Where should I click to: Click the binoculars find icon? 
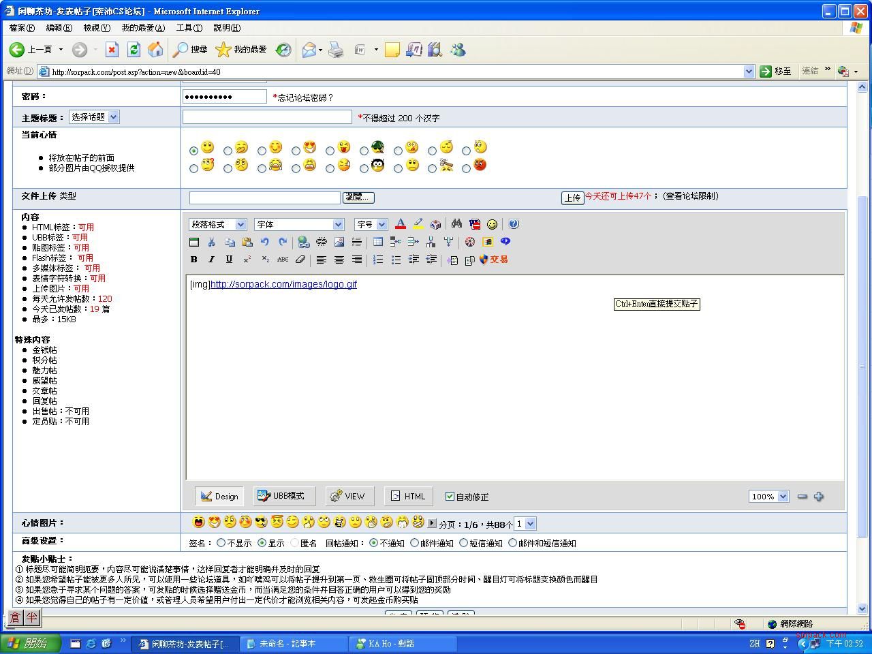coord(456,224)
